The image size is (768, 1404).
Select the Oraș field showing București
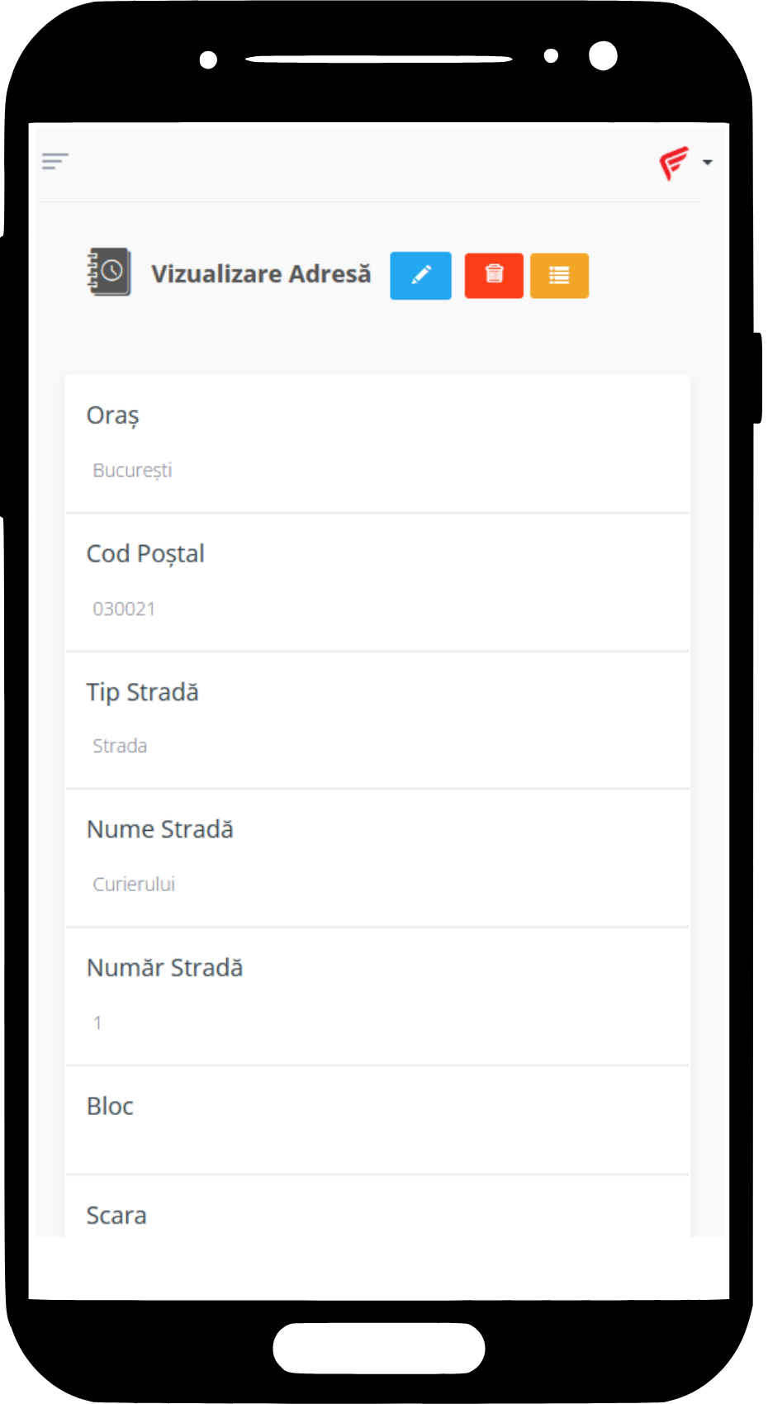[377, 443]
